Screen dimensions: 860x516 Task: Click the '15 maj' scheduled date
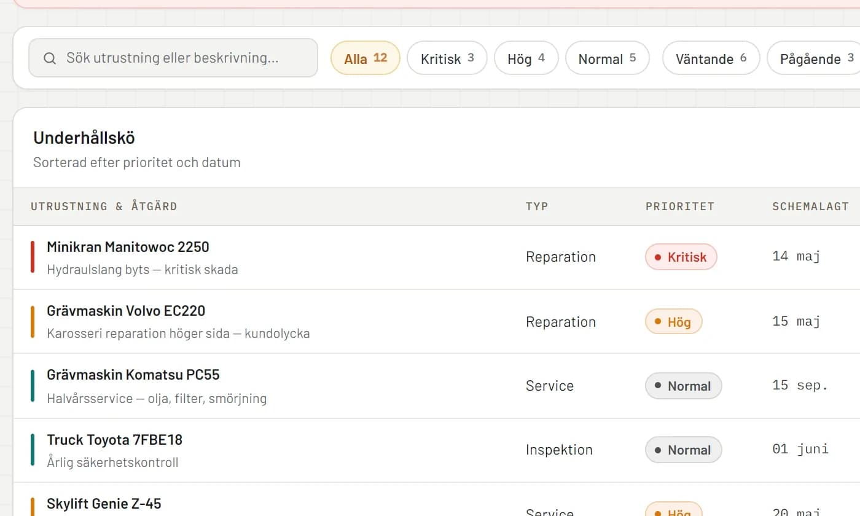796,321
